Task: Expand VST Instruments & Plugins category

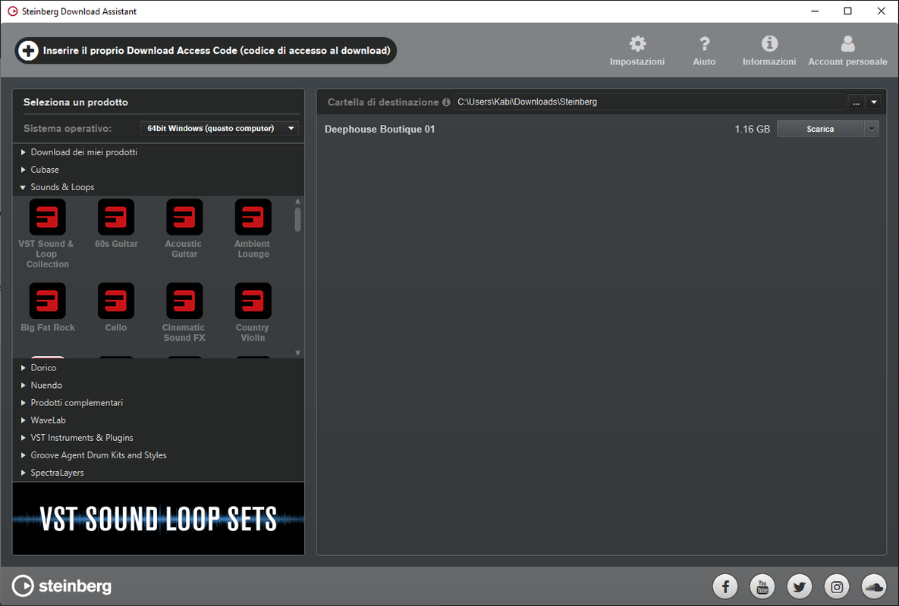Action: (x=23, y=438)
